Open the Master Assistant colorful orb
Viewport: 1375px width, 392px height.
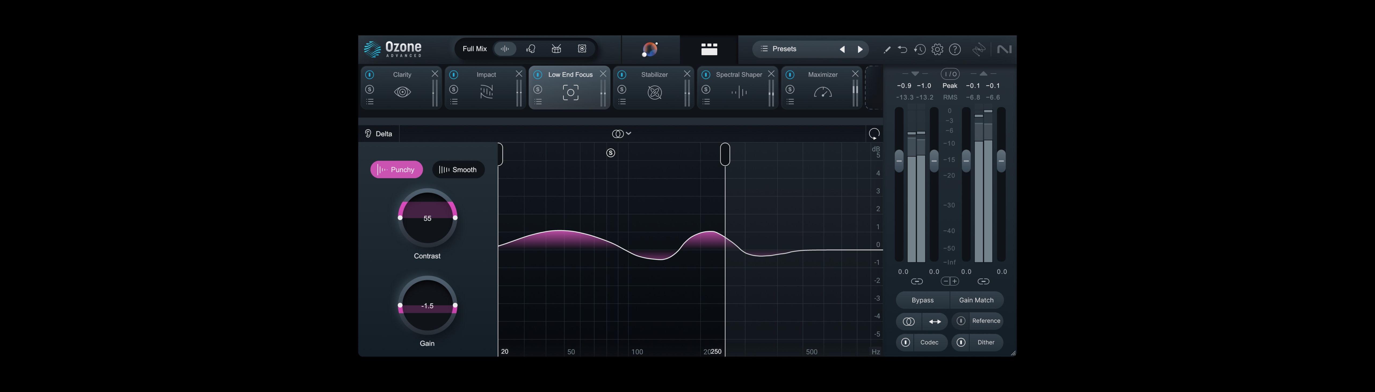point(650,49)
